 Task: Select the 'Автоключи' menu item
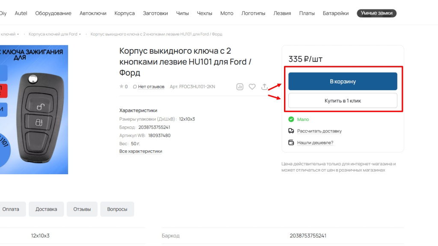tap(93, 13)
